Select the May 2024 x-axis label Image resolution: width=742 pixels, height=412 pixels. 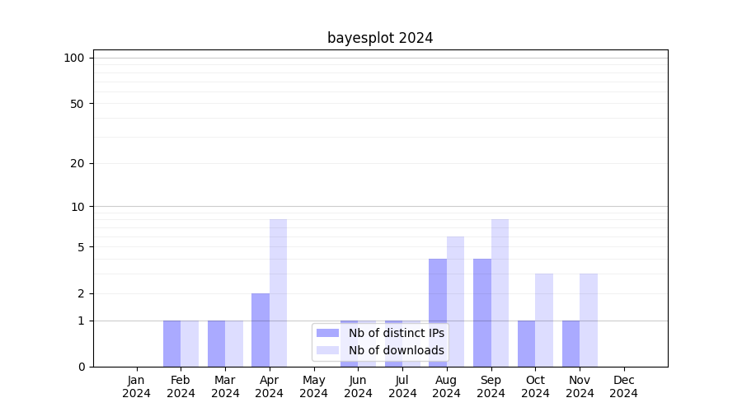click(x=314, y=386)
